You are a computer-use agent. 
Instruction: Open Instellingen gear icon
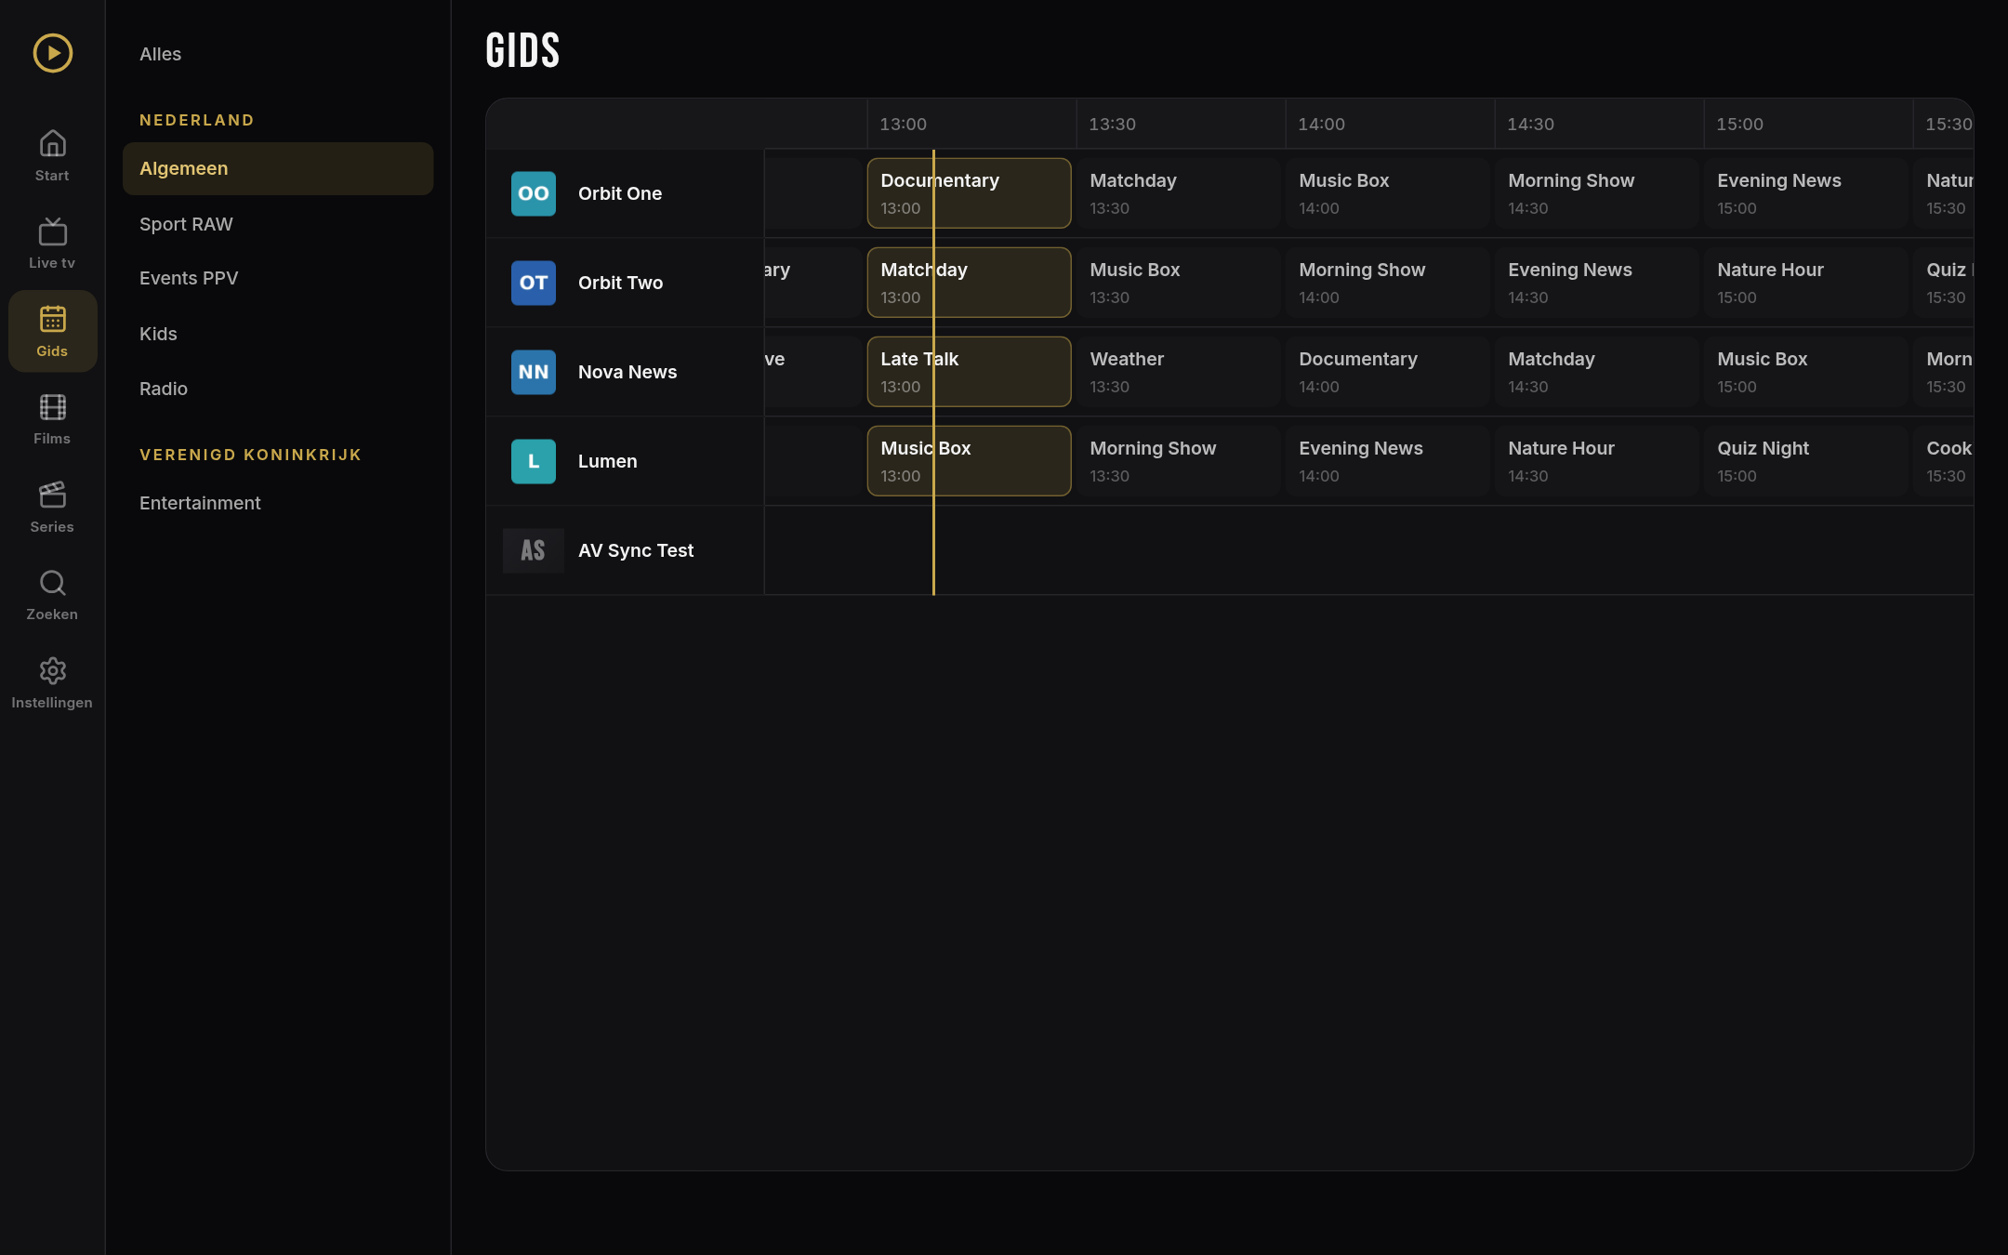click(x=53, y=670)
